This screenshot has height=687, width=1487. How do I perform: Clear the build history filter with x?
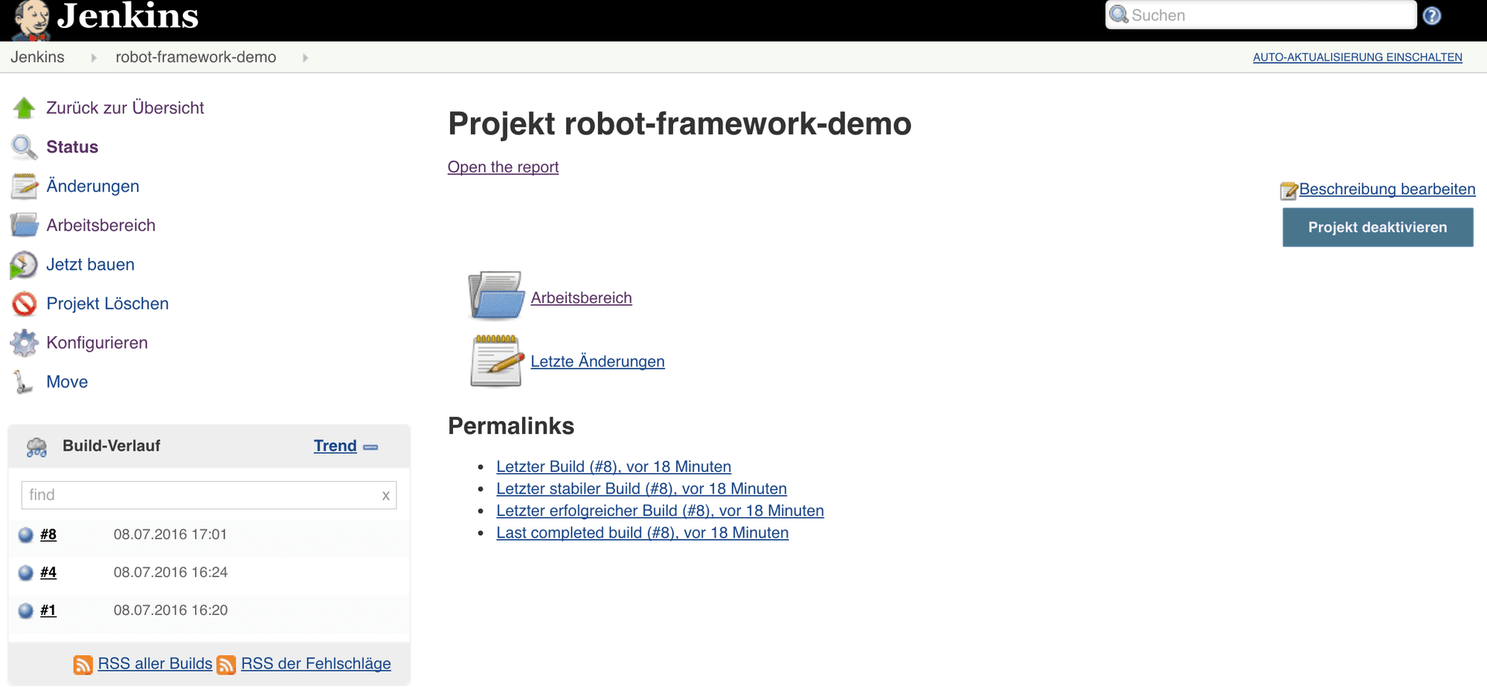386,496
